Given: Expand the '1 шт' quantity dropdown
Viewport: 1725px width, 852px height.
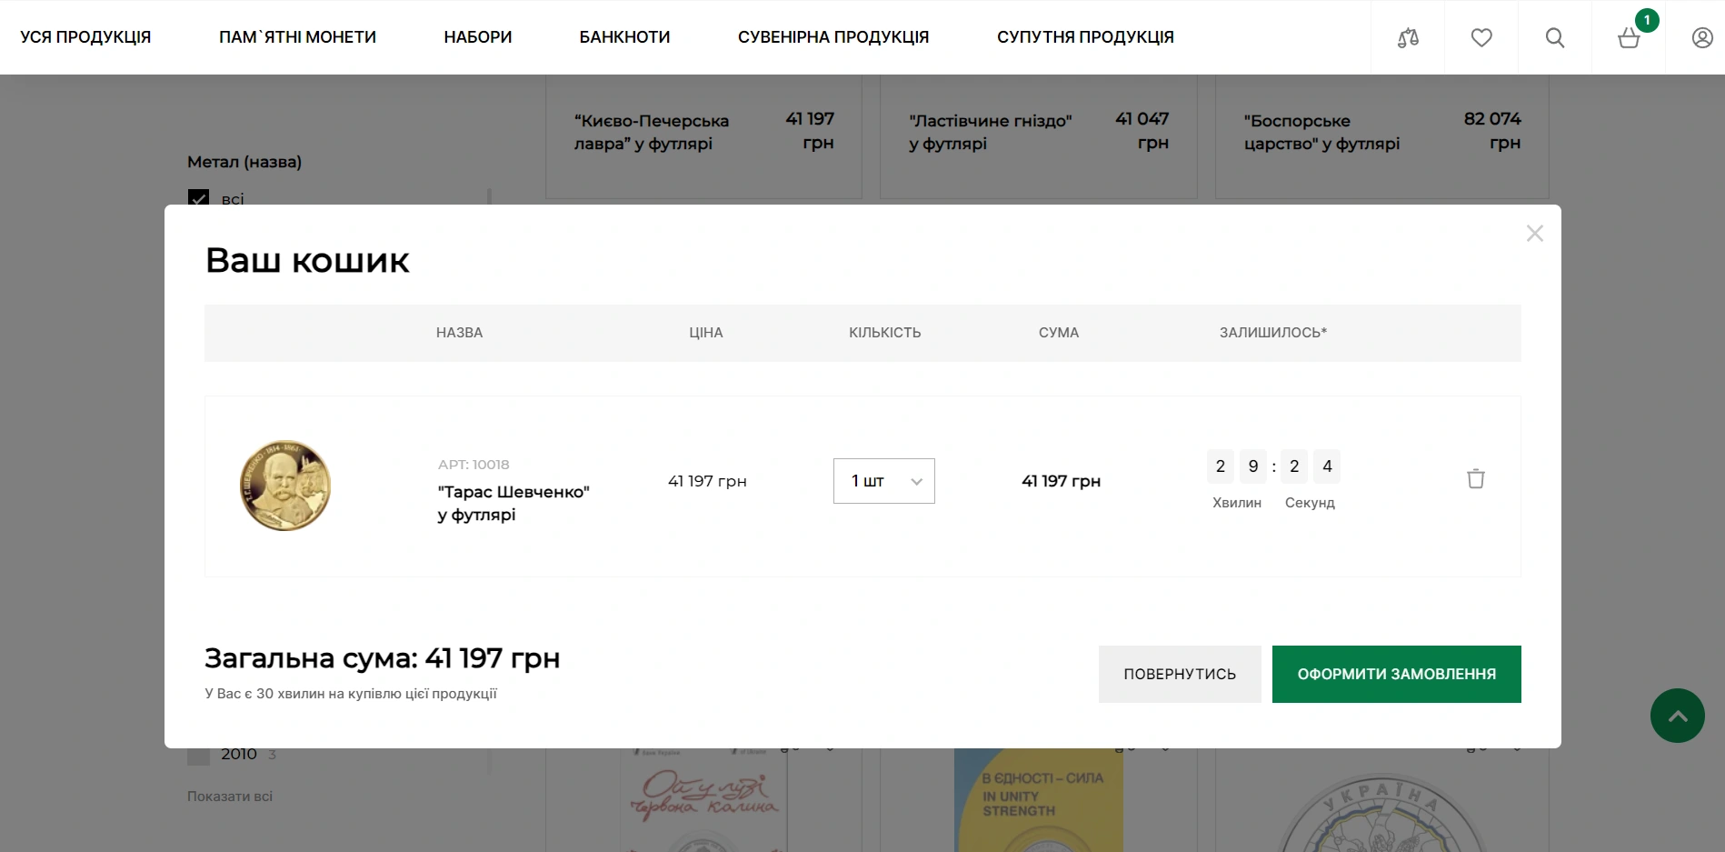Looking at the screenshot, I should pyautogui.click(x=883, y=481).
